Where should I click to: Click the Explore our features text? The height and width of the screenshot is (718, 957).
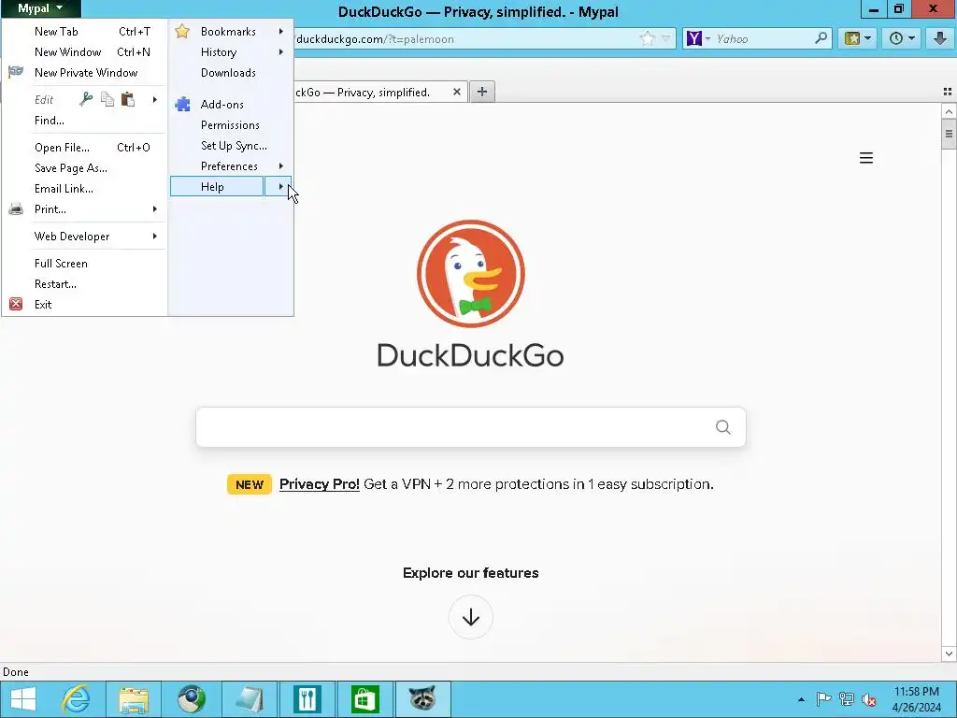[471, 573]
